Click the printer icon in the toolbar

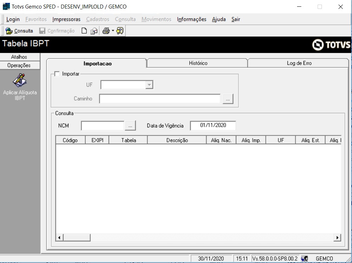(x=106, y=31)
